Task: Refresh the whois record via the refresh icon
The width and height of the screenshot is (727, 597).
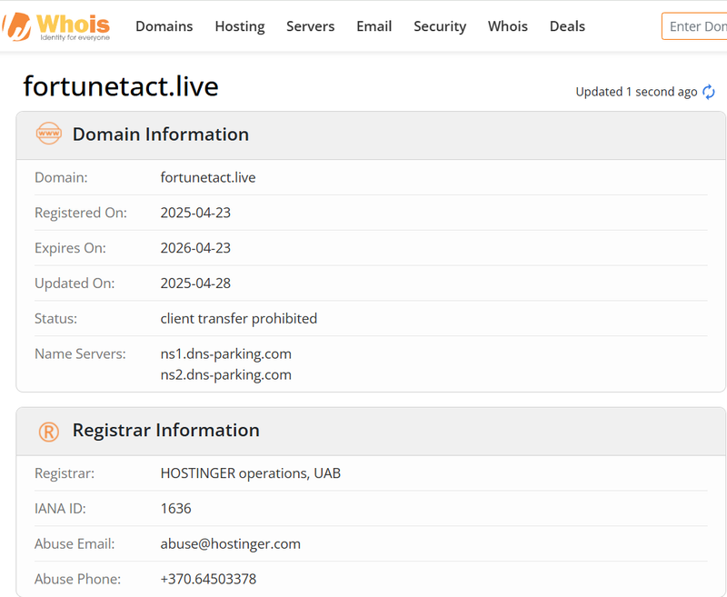Action: click(709, 92)
